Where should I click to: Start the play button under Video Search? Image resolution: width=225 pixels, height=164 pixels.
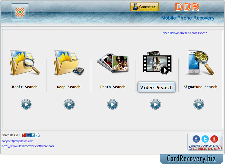pos(156,104)
